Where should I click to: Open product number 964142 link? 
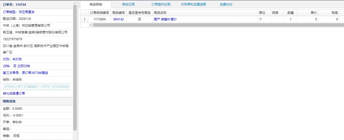pos(118,19)
